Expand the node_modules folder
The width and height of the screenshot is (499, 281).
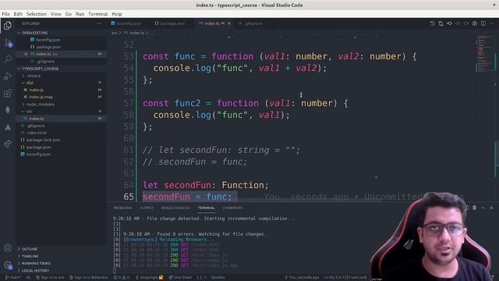click(62, 104)
